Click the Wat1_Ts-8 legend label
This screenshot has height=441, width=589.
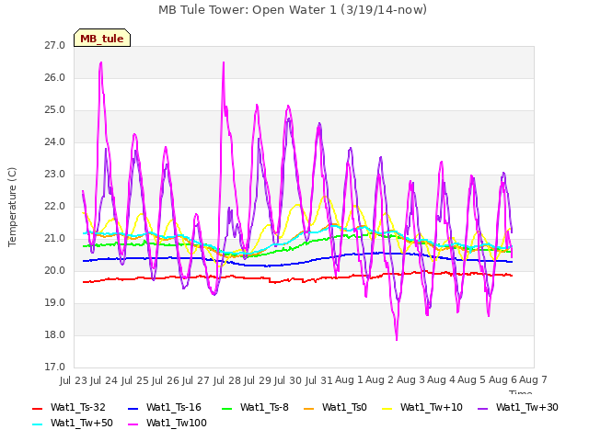click(264, 407)
